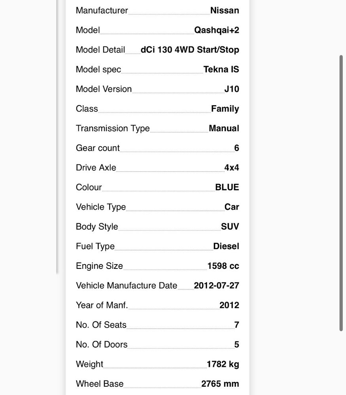
Task: Click the 'No. Of Seats' label
Action: click(101, 325)
